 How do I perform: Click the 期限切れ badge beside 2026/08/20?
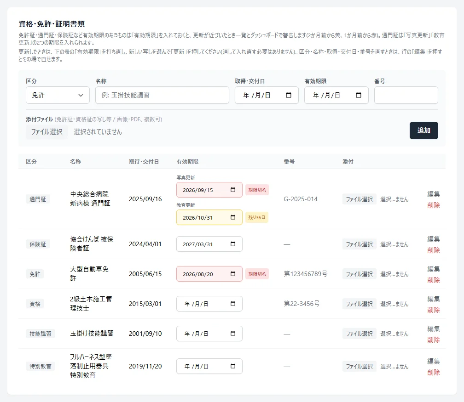[257, 274]
